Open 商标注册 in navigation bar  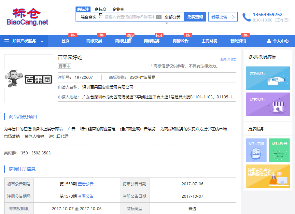(123, 41)
